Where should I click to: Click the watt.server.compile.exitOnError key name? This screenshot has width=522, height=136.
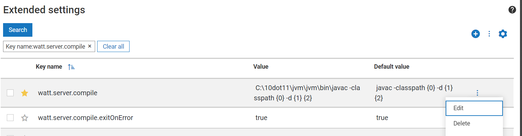coord(85,118)
